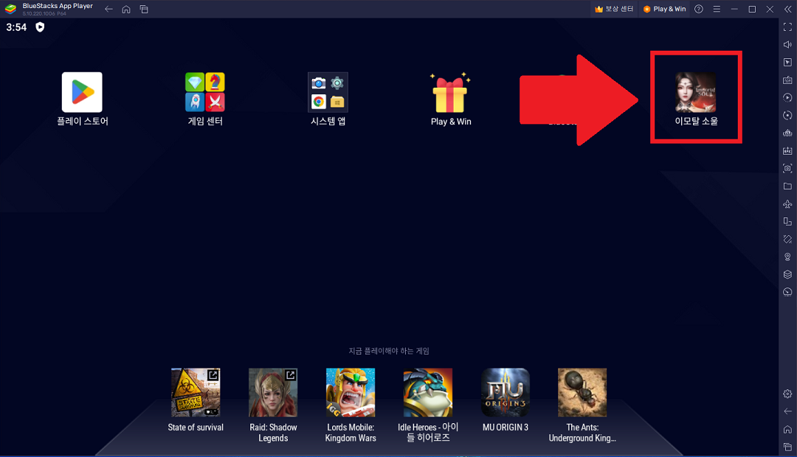Open the help question mark icon
Image resolution: width=797 pixels, height=457 pixels.
(x=699, y=9)
